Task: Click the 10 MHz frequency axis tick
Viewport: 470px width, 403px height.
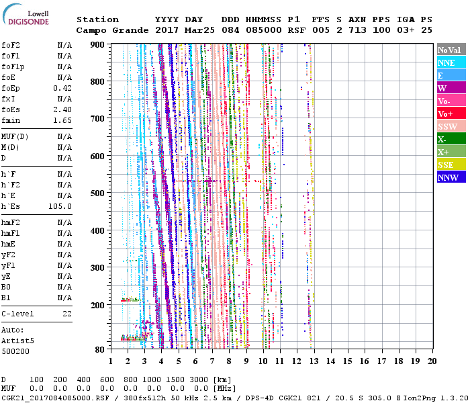Action: [x=264, y=361]
